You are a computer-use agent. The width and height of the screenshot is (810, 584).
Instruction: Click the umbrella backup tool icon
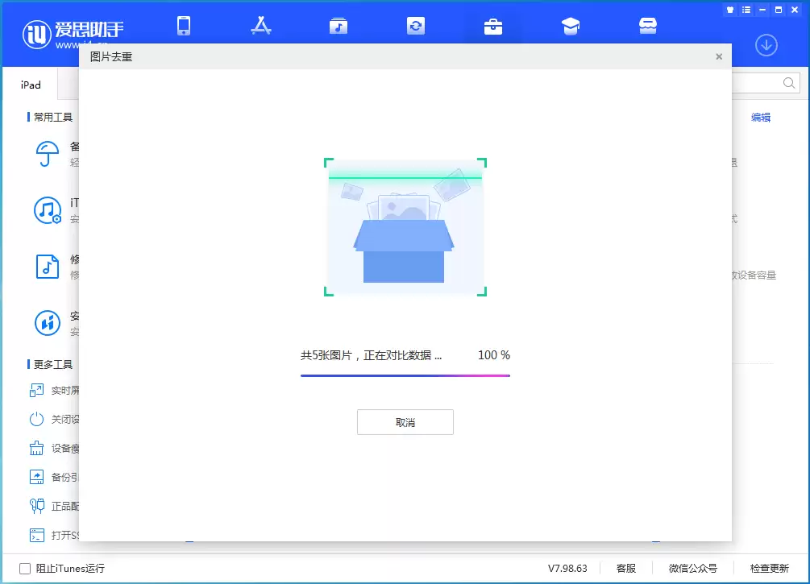coord(47,154)
